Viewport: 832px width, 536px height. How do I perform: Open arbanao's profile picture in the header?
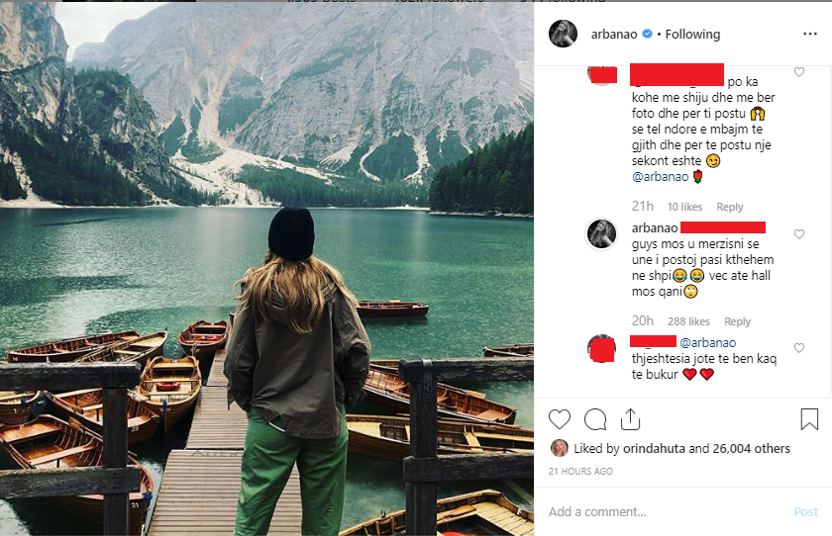pos(563,34)
